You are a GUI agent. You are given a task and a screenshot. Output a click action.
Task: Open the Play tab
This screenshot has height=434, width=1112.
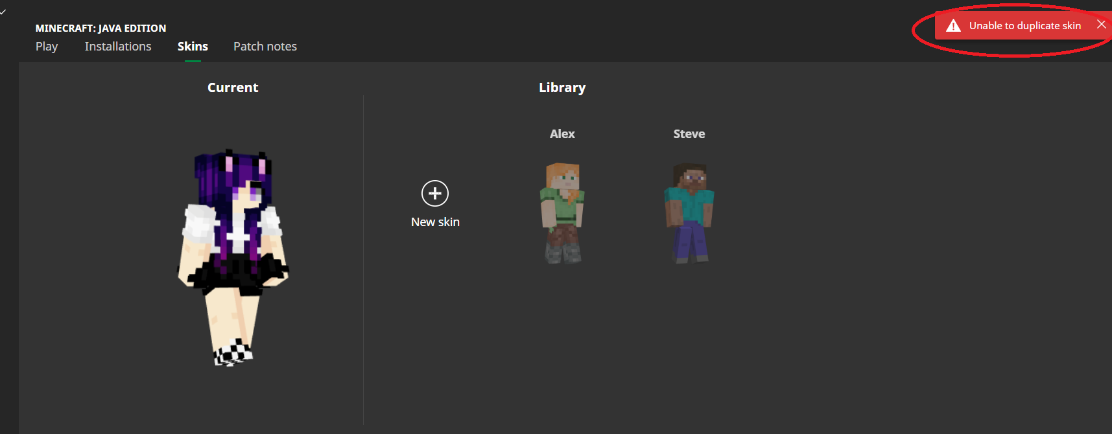point(47,47)
